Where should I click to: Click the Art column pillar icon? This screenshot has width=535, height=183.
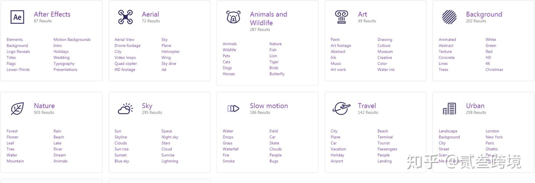point(341,17)
